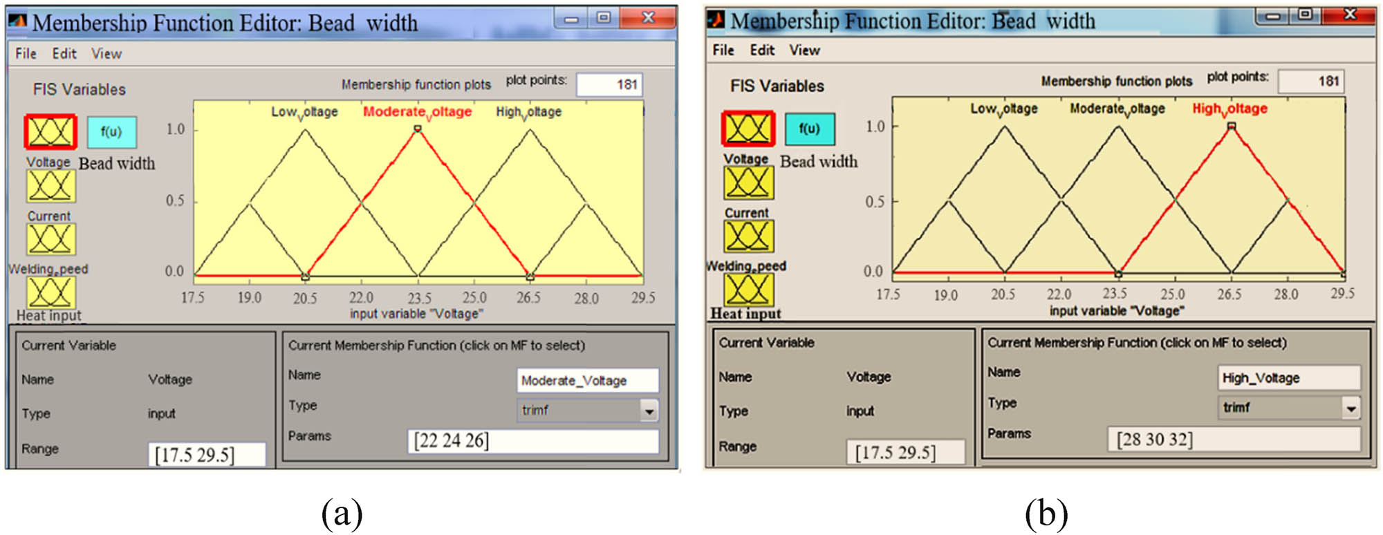Open Edit menu in right window (b)

[762, 50]
